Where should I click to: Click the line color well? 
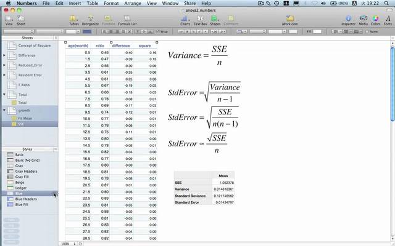293,31
